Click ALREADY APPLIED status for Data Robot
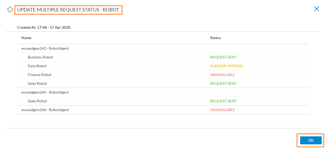This screenshot has width=326, height=151. (226, 66)
